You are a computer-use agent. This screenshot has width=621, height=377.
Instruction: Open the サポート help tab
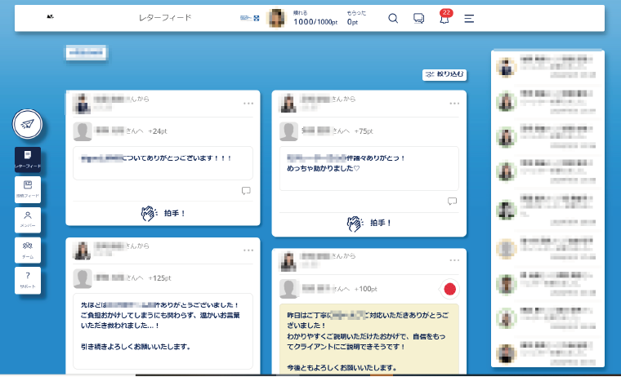click(28, 280)
